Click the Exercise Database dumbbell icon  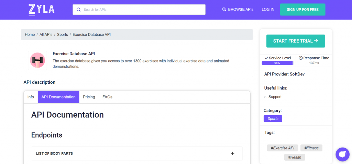click(x=37, y=60)
